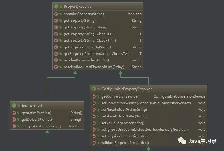
Task: Select the Environment class title
Action: [x=32, y=106]
